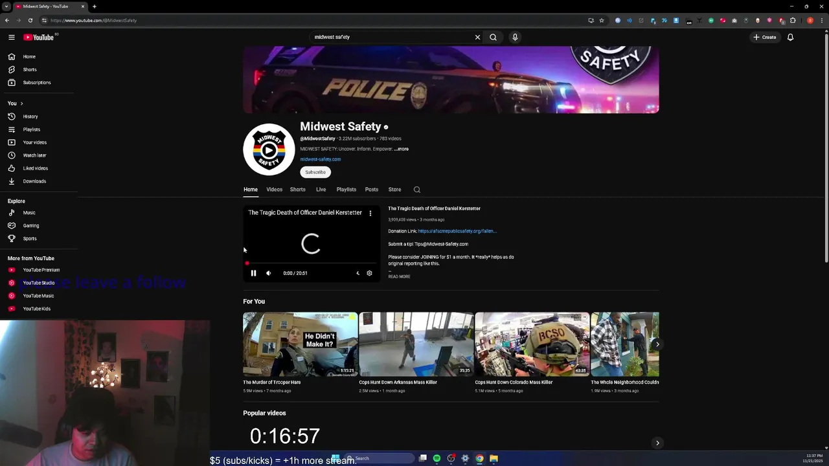Start voice search with microphone
Image resolution: width=829 pixels, height=466 pixels.
(515, 37)
